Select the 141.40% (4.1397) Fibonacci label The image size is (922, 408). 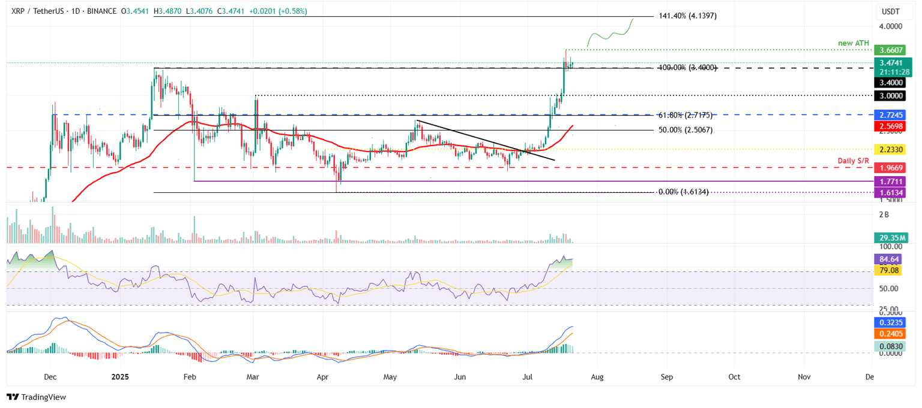pos(687,16)
